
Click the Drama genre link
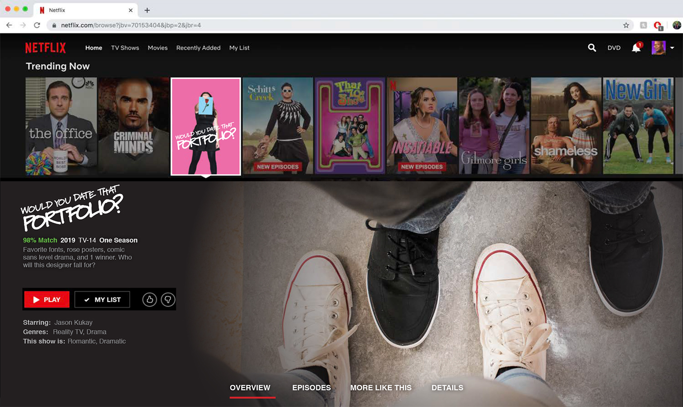point(97,332)
